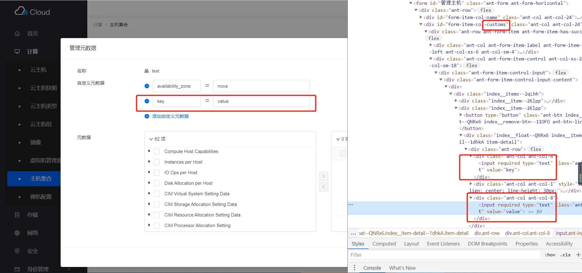Click the new style rule plus icon
This screenshot has width=582, height=273.
point(578,255)
